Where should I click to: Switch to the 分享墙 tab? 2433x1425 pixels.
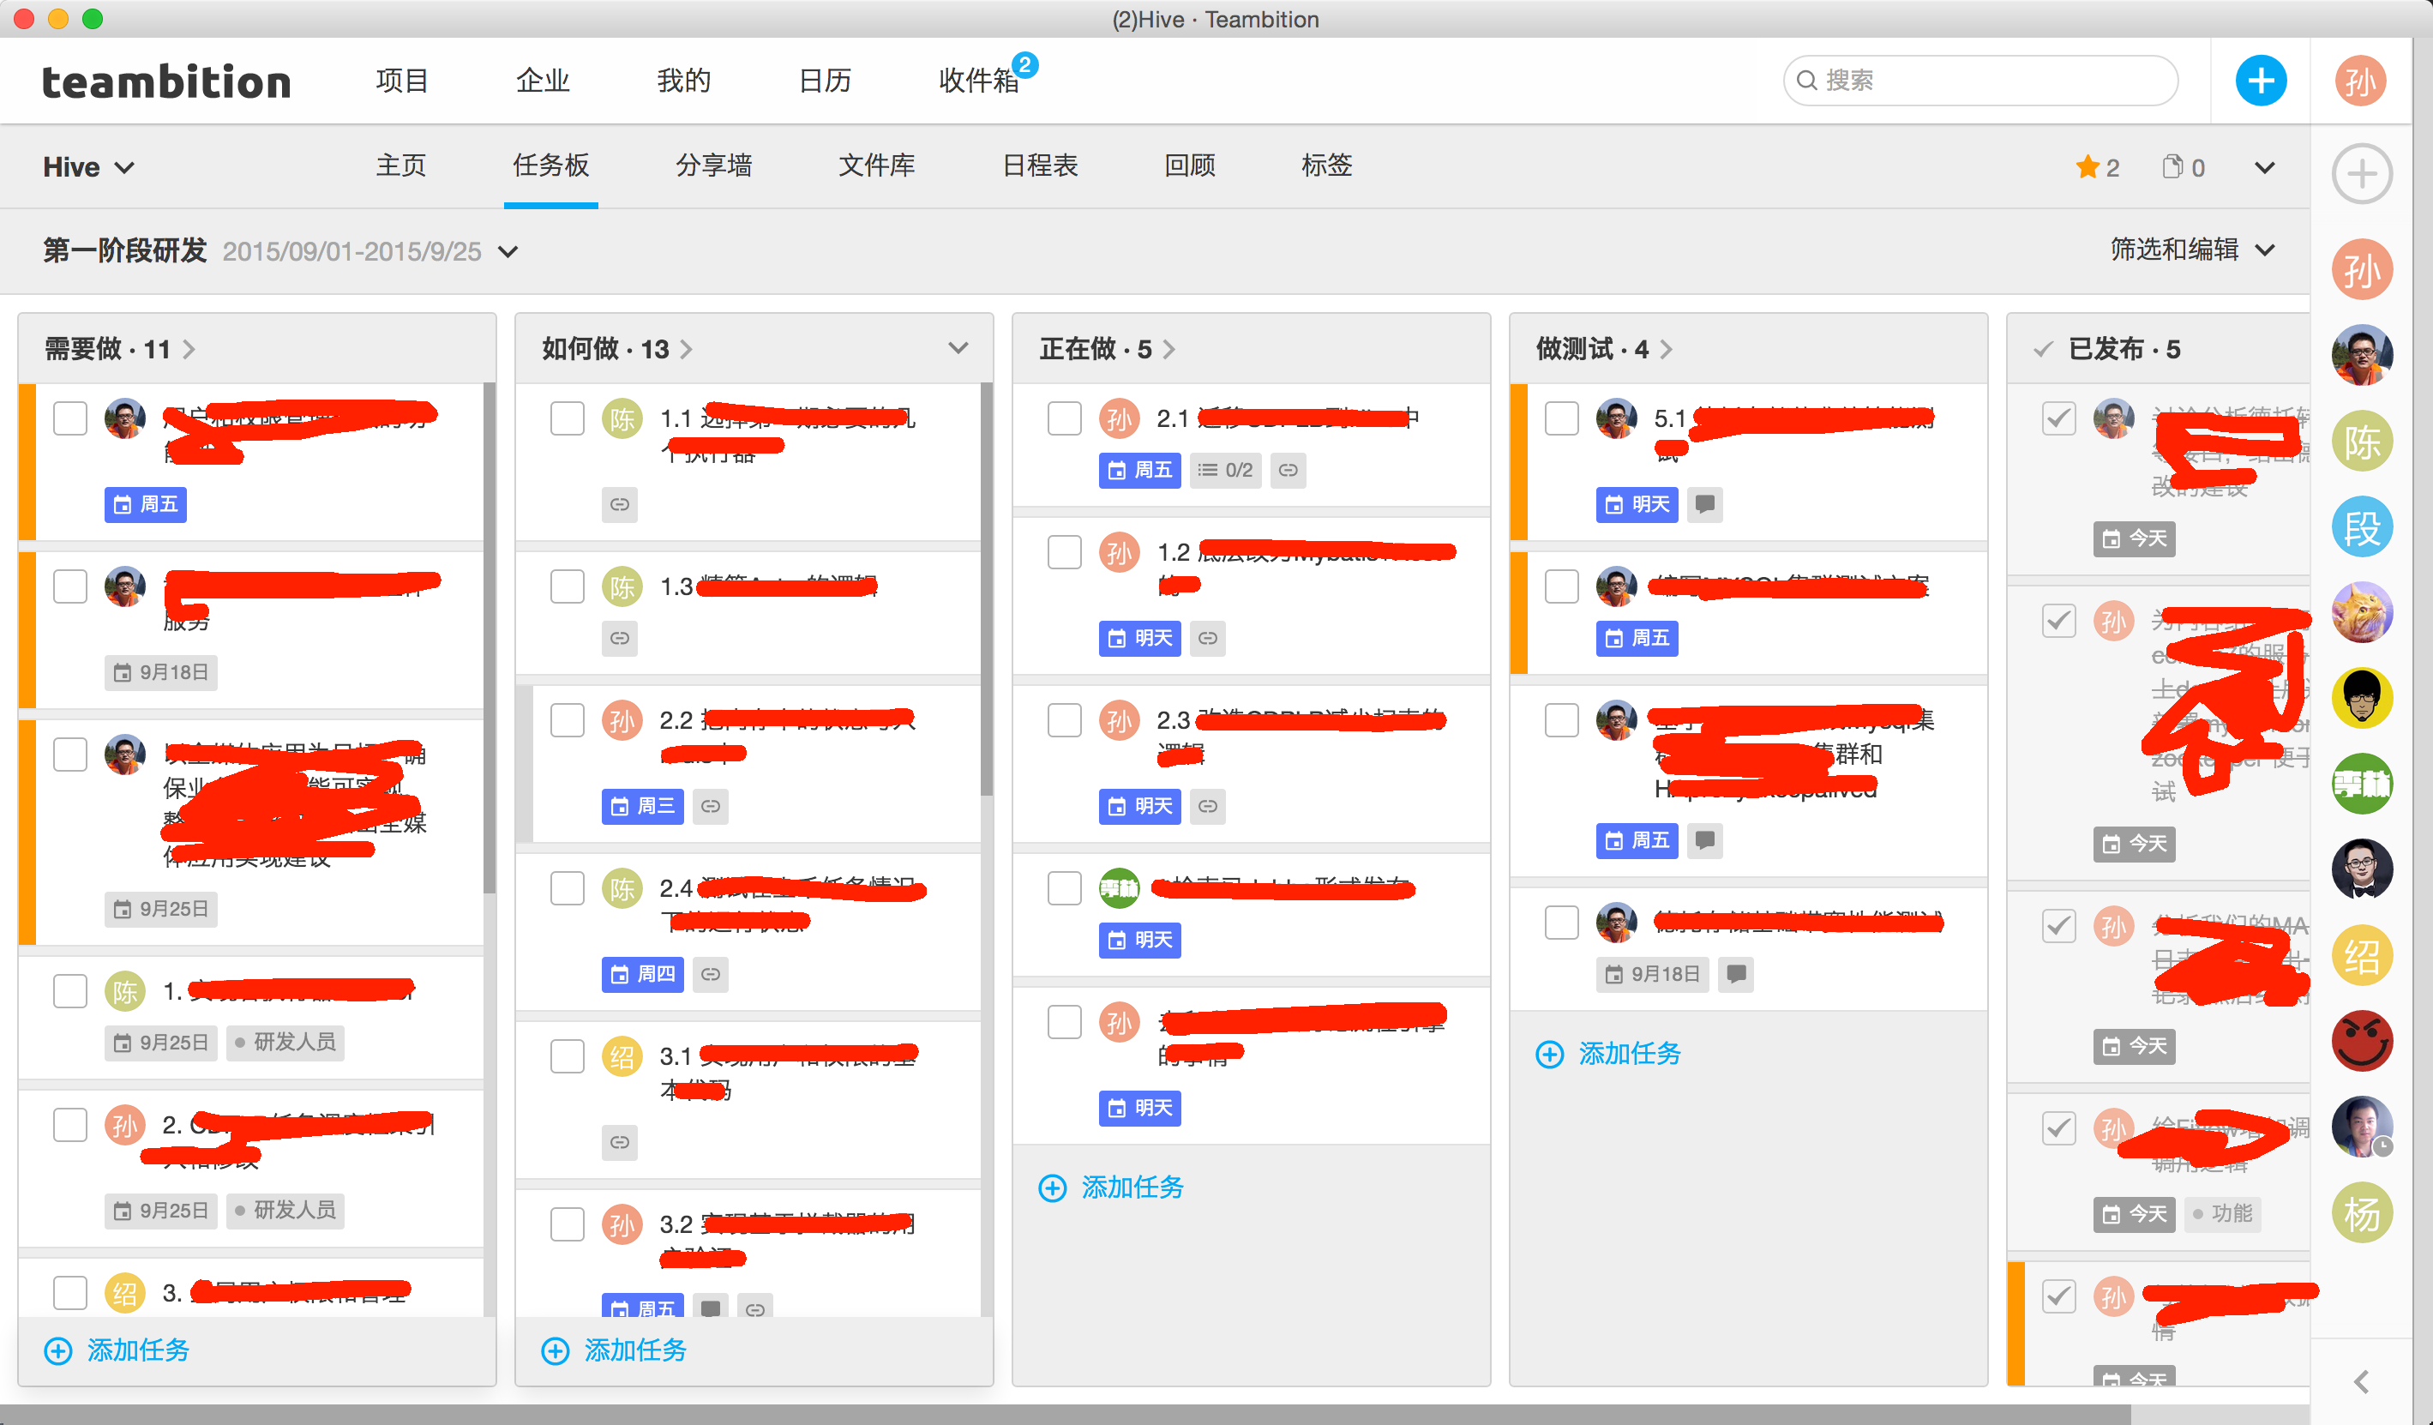[x=713, y=166]
